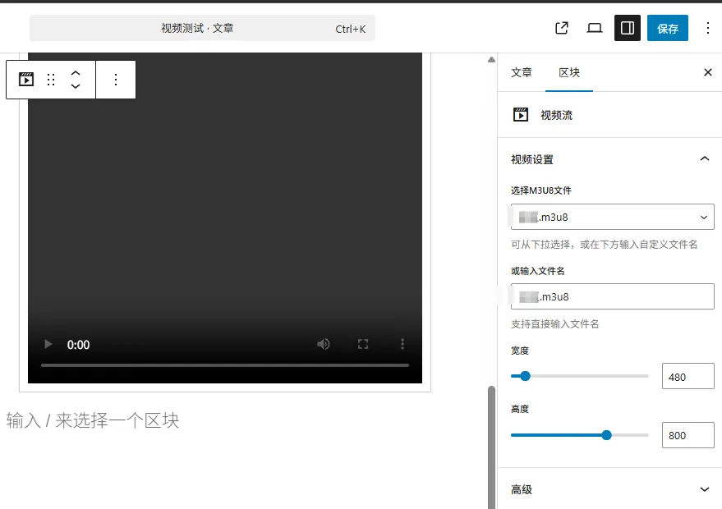
Task: Collapse the 视频设置 panel
Action: 704,159
